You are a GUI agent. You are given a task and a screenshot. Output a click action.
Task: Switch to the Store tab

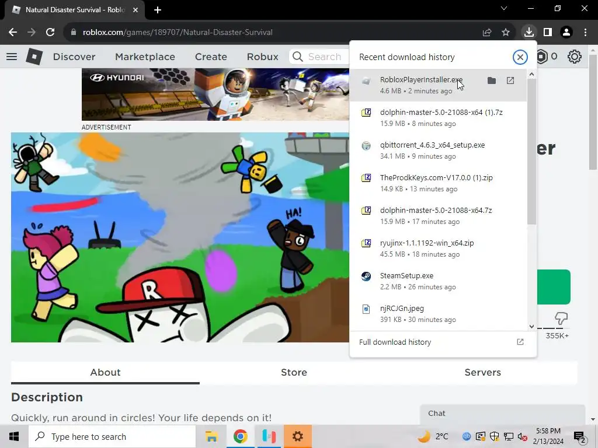tap(294, 372)
